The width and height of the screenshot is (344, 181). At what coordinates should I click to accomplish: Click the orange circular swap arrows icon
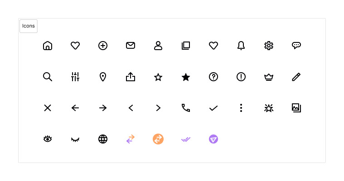158,139
